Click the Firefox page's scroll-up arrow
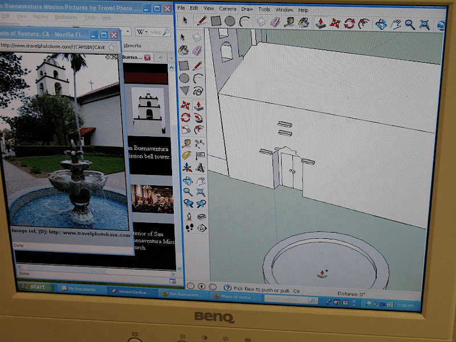456x342 pixels. tap(172, 68)
